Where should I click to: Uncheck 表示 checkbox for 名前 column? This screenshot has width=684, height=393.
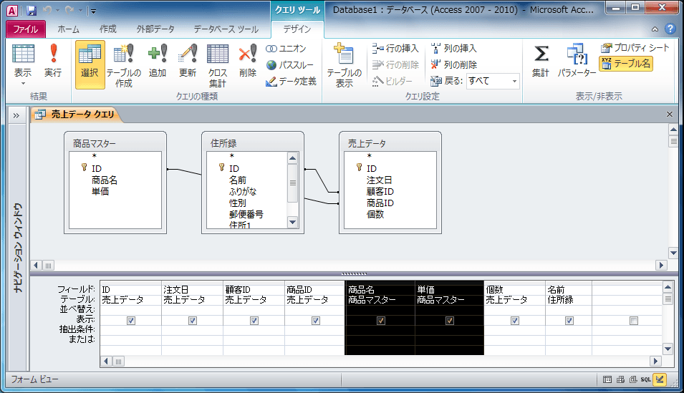(569, 321)
